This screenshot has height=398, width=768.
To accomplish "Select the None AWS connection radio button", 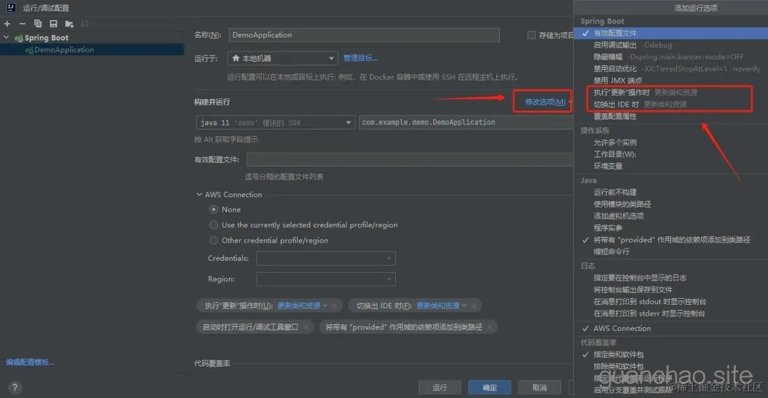I will point(213,209).
